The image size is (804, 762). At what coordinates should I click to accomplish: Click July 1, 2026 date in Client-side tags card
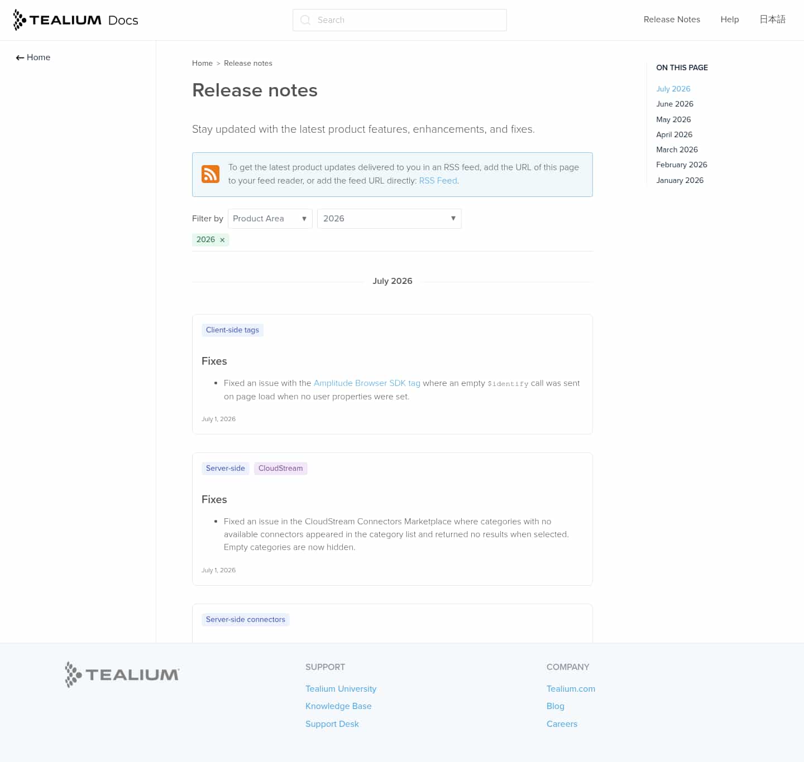[218, 419]
